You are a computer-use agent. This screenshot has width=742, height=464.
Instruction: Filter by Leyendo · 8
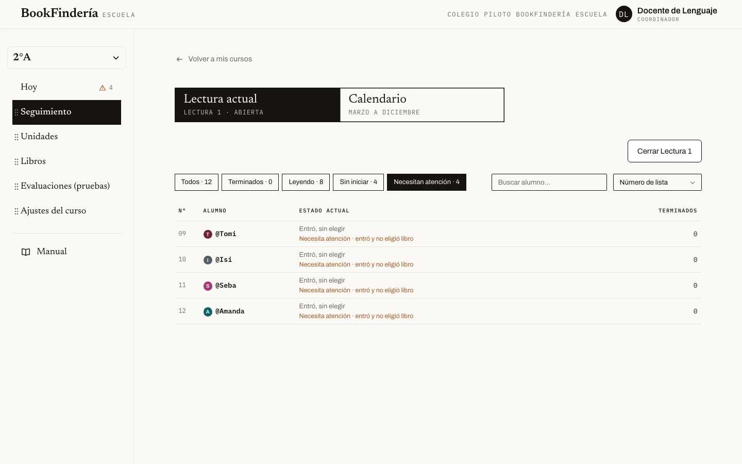(x=306, y=182)
